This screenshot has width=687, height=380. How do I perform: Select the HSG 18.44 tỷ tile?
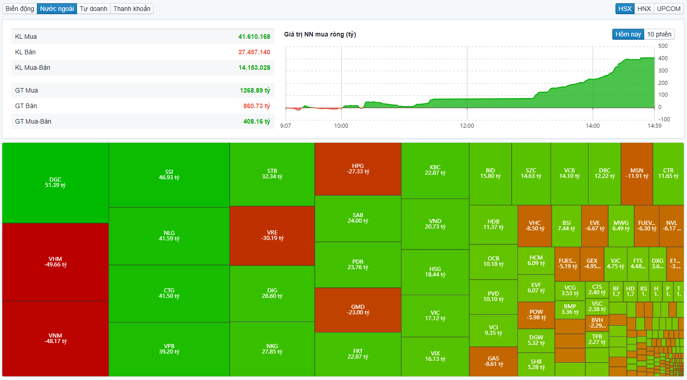pyautogui.click(x=435, y=272)
